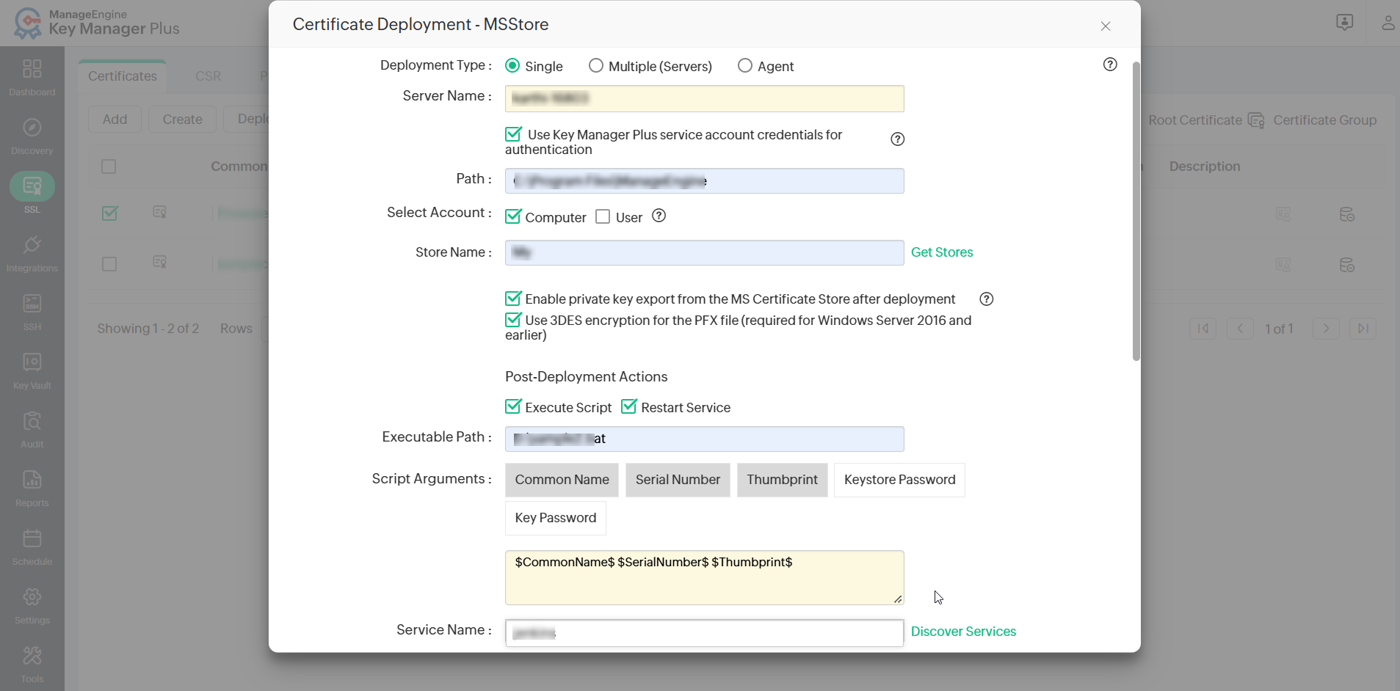Viewport: 1400px width, 691px height.
Task: Open the Dashboard sidebar icon
Action: (x=32, y=69)
